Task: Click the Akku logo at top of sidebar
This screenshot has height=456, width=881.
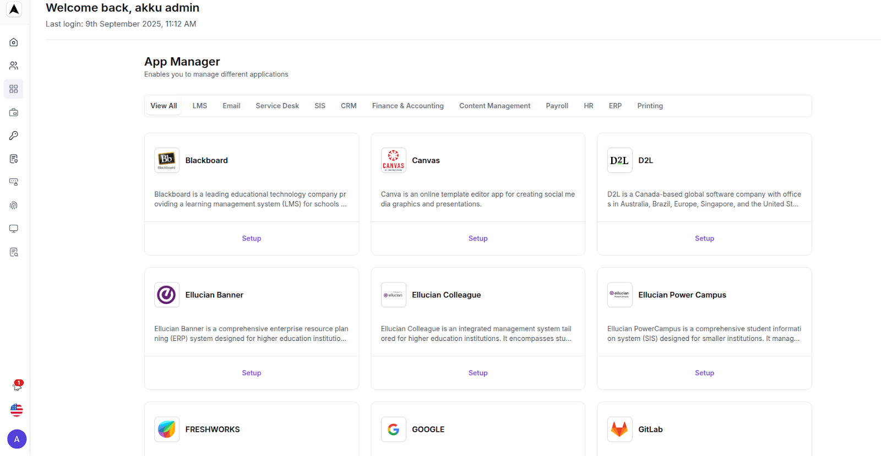Action: click(x=14, y=9)
